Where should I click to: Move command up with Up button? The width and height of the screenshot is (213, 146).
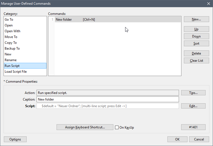tap(196, 29)
